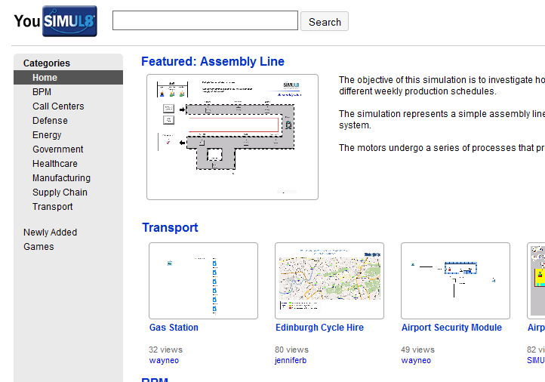Select Supply Chain category
This screenshot has width=545, height=382.
[60, 193]
